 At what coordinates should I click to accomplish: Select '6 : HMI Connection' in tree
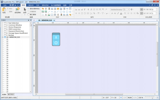click(13, 29)
